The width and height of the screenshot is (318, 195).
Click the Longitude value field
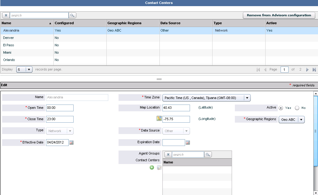pos(176,119)
